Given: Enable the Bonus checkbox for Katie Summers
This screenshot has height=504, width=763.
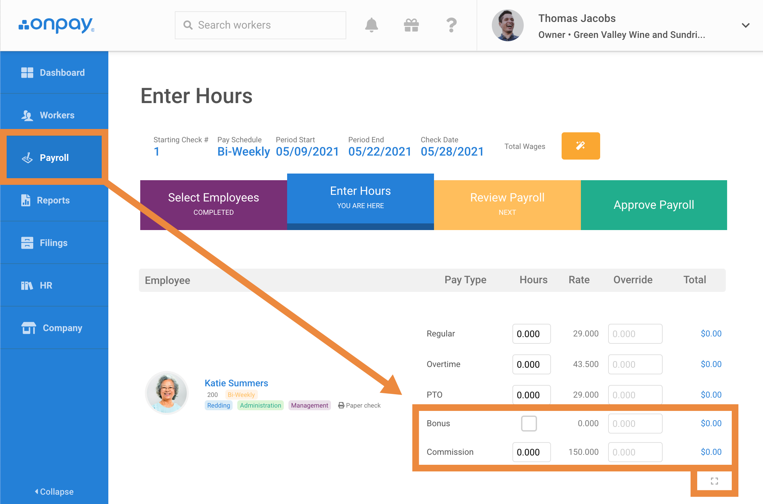Looking at the screenshot, I should [529, 424].
